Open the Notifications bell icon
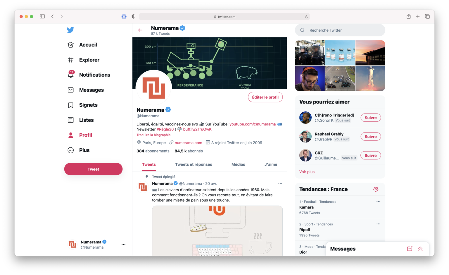The image size is (449, 275). pos(70,75)
